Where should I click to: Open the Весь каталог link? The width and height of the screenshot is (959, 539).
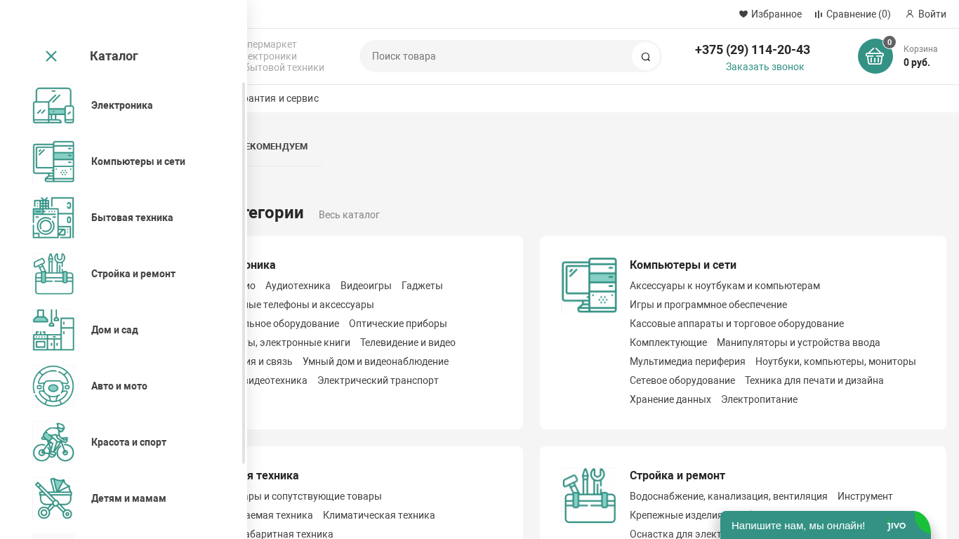[x=349, y=215]
